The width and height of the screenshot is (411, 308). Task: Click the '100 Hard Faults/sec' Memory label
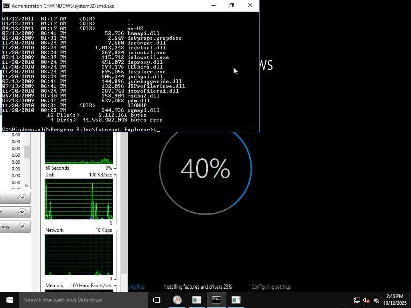pyautogui.click(x=91, y=285)
